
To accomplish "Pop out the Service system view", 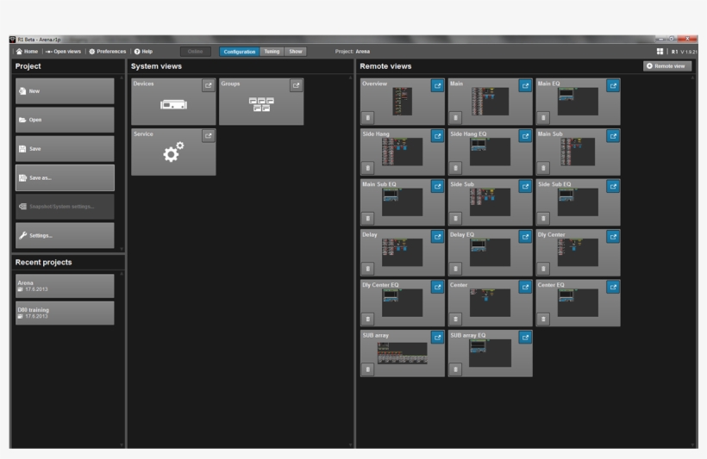I will 209,136.
